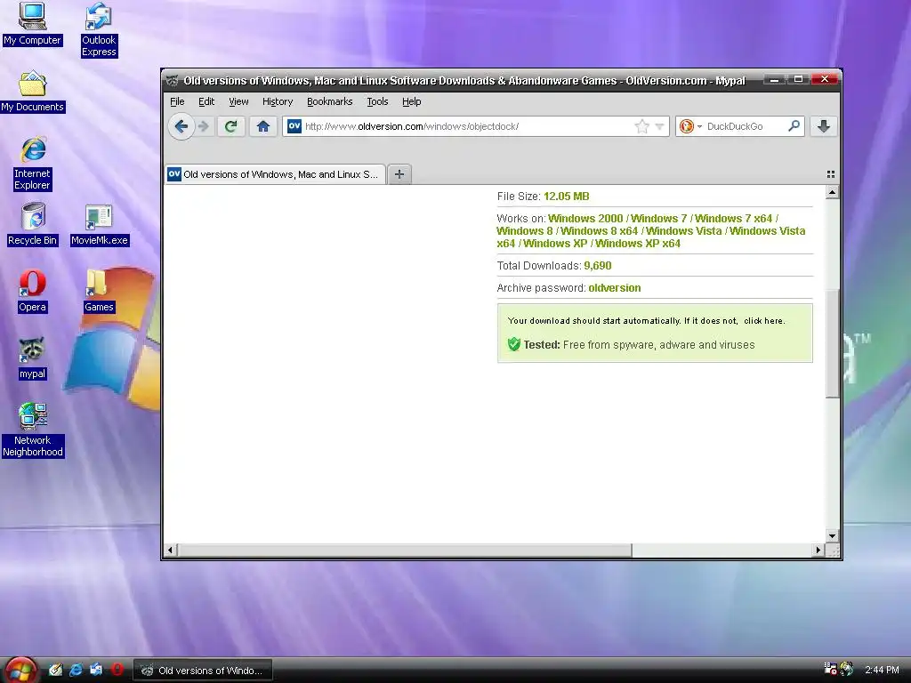911x683 pixels.
Task: Open the View menu
Action: (x=238, y=101)
